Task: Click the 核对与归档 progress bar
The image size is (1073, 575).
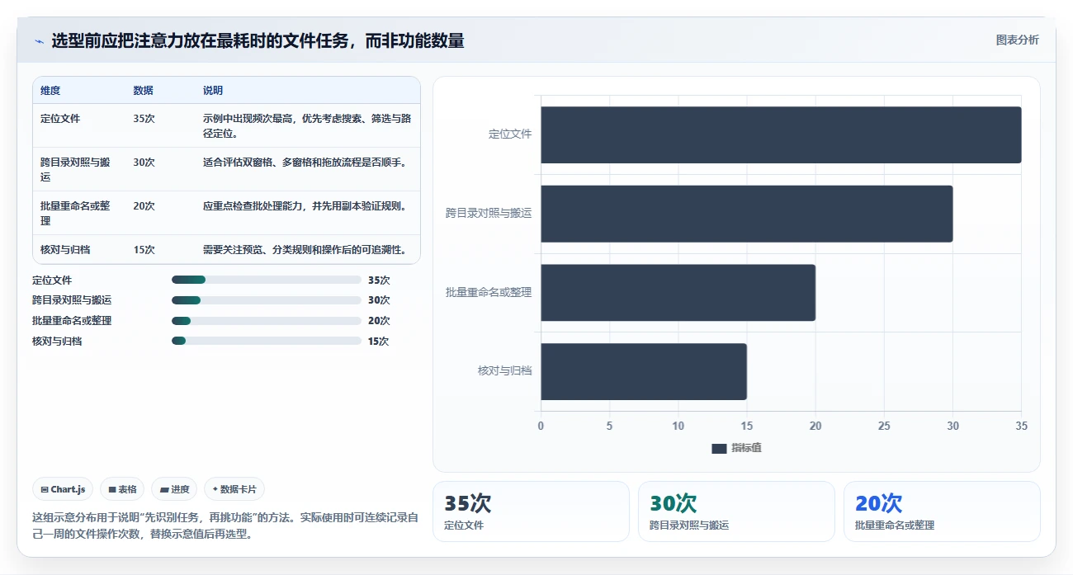Action: [267, 341]
